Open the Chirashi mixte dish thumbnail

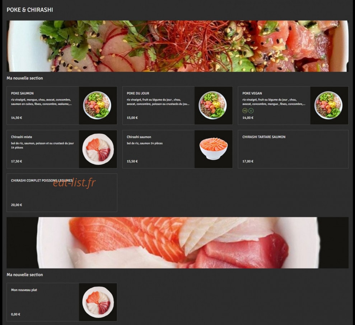coord(98,149)
